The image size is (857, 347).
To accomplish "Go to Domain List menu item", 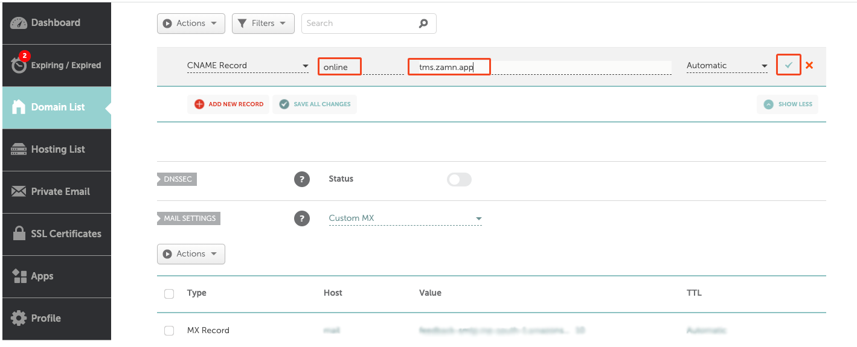I will [x=57, y=107].
